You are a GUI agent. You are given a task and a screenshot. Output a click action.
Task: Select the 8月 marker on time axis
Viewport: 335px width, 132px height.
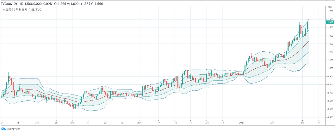click(72, 122)
